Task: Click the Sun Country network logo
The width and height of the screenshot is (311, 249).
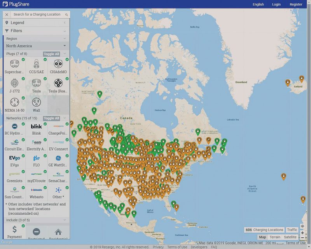Action: click(x=14, y=190)
